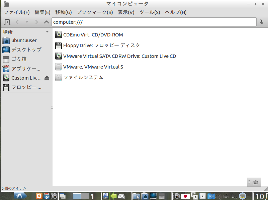Viewport: 268px width, 200px height.
Task: Click the info i icon in system tray
Action: point(203,196)
